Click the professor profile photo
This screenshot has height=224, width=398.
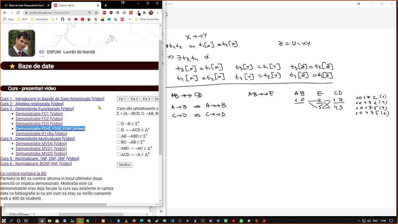(x=21, y=43)
